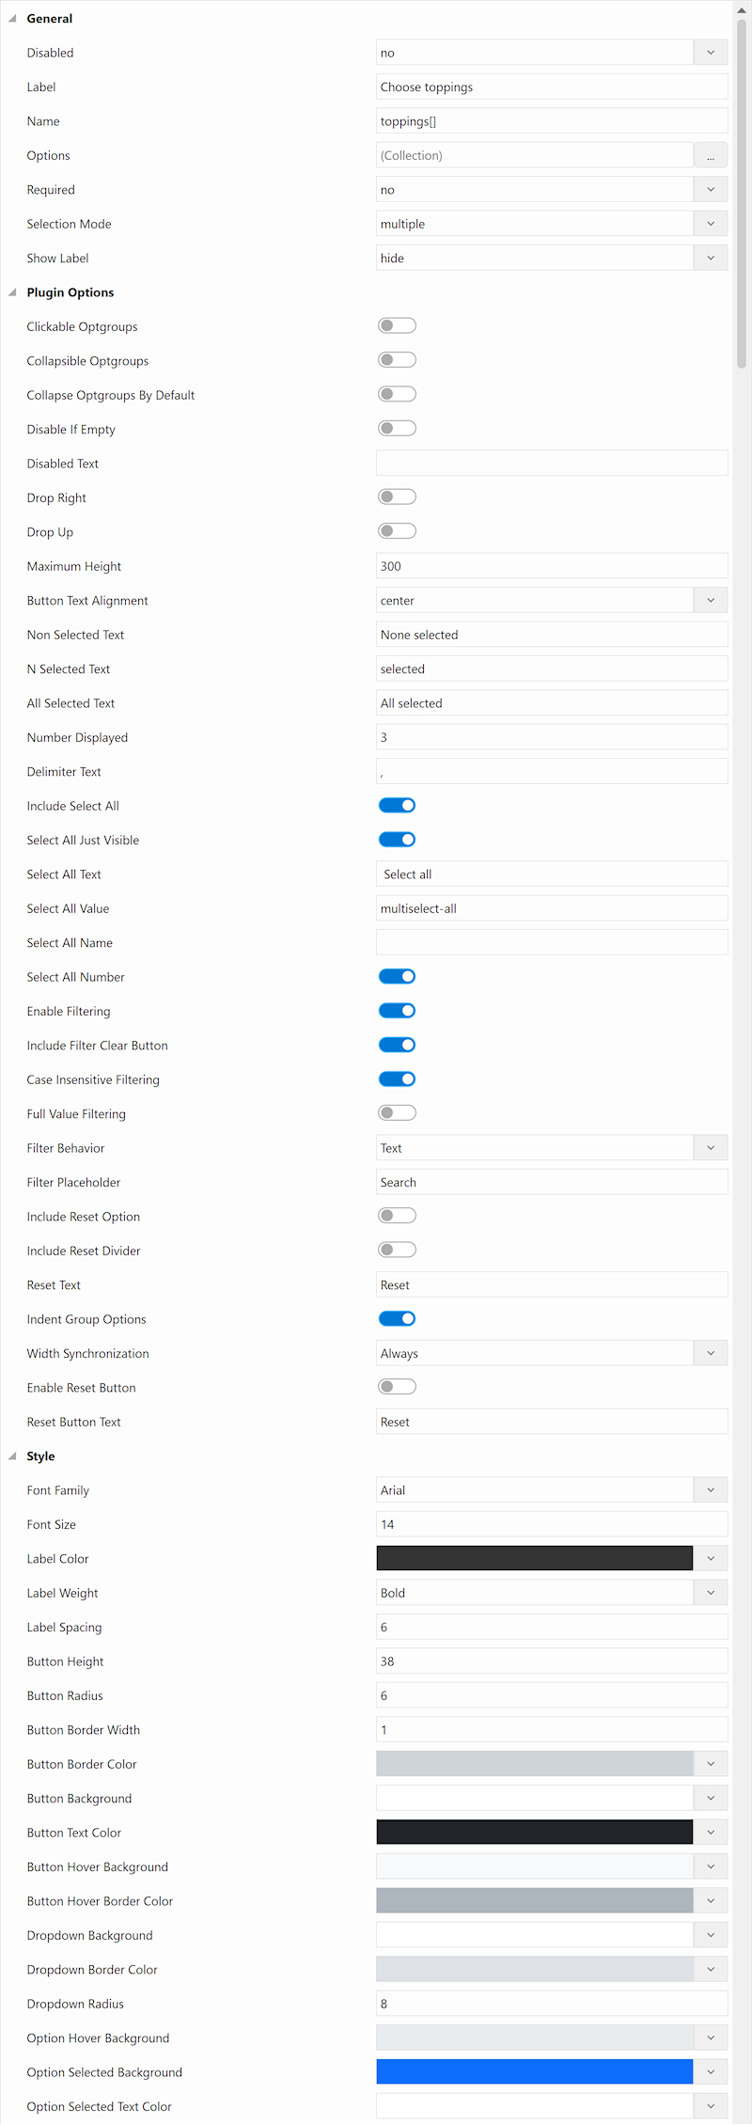Toggle Drop Up on
This screenshot has height=2125, width=752.
(397, 531)
